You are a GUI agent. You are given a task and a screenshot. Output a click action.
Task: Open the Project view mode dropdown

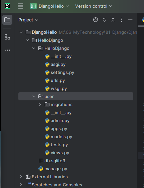coord(28,20)
